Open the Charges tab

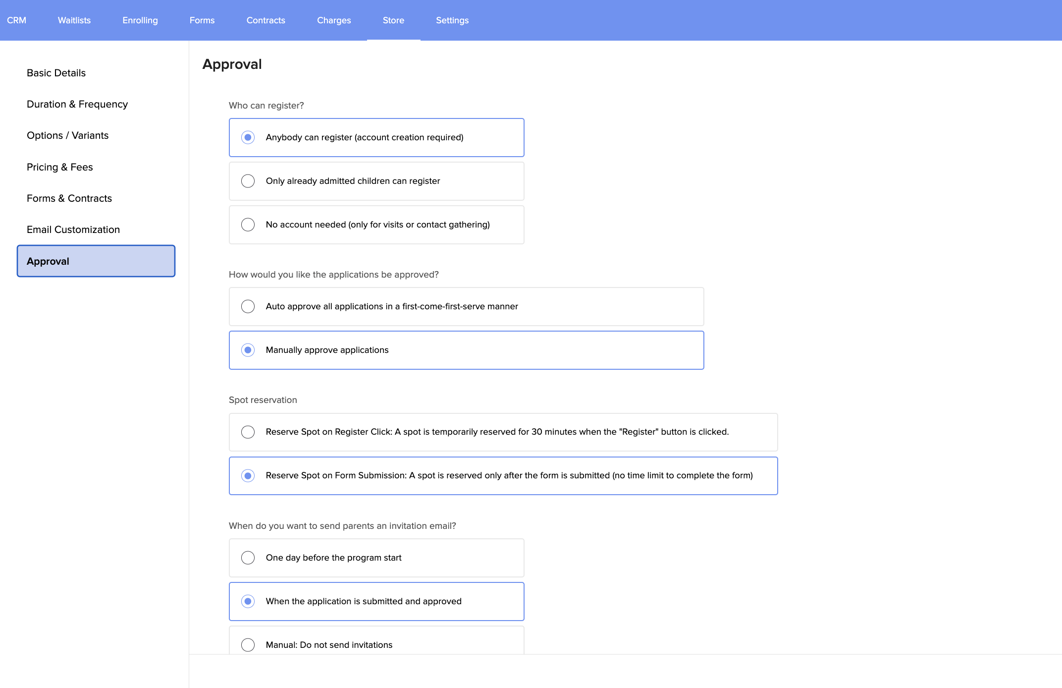(x=334, y=20)
